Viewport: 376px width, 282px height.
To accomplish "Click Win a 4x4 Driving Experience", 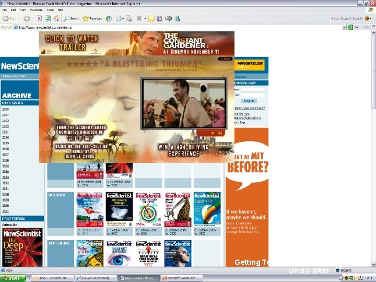I will click(183, 150).
